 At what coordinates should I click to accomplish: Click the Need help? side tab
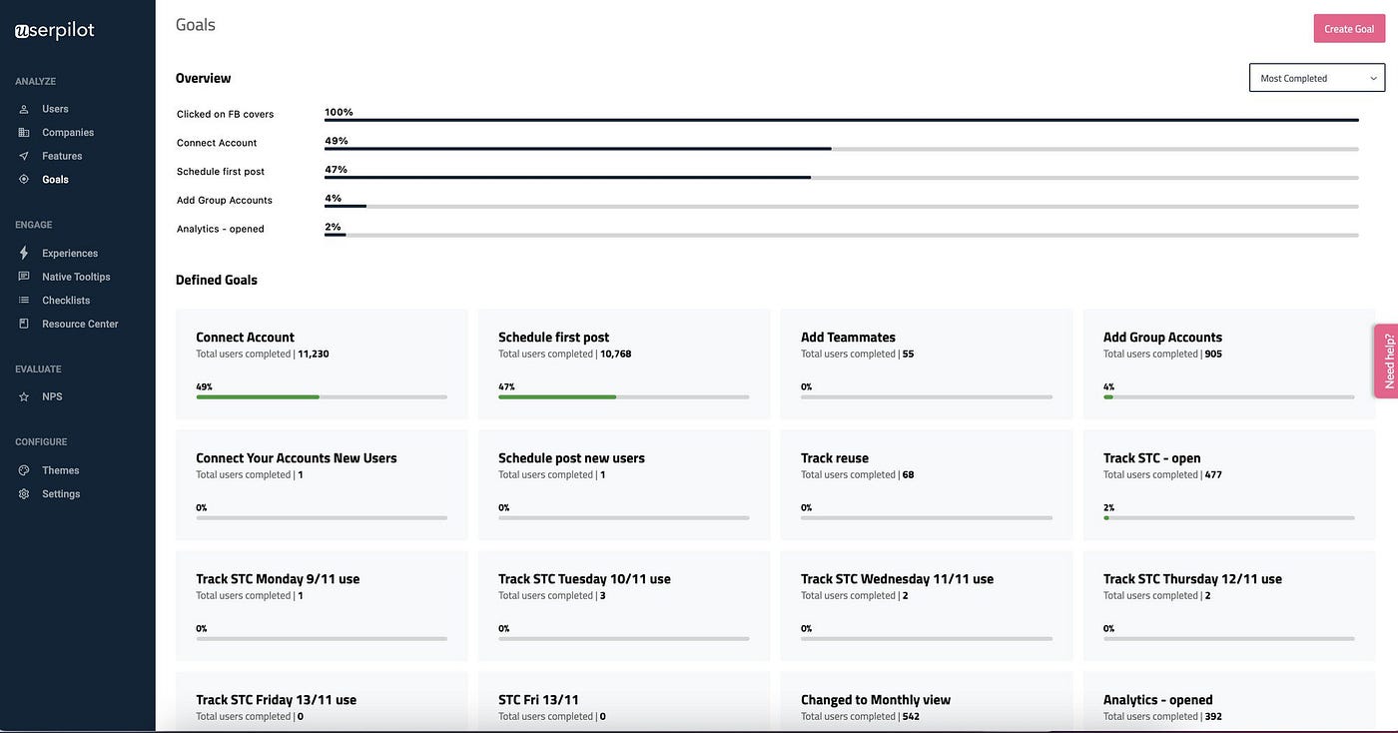(x=1386, y=361)
